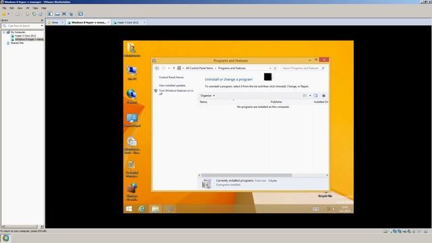Image resolution: width=432 pixels, height=243 pixels.
Task: Open recent locations dropdown beside forward arrow
Action: coord(169,68)
